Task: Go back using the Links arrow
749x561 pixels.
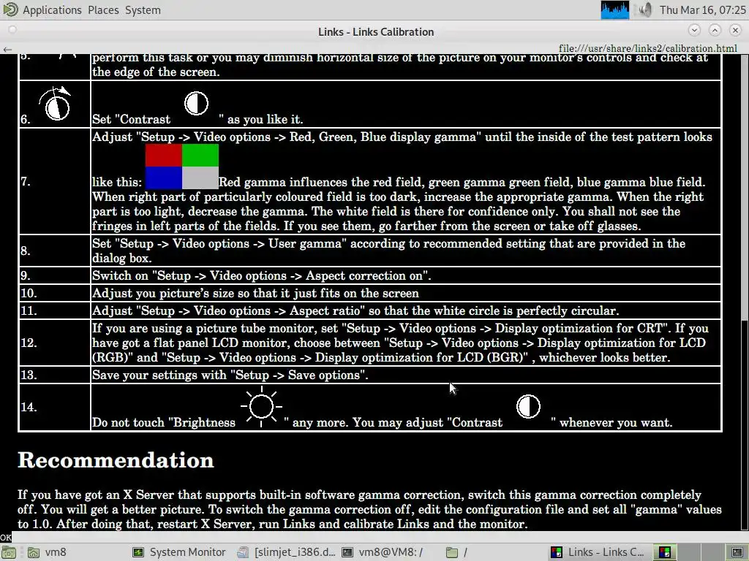Action: pyautogui.click(x=7, y=49)
